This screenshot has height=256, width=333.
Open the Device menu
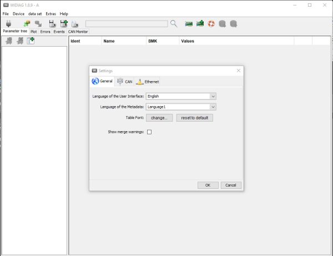[18, 14]
